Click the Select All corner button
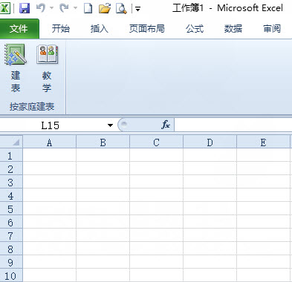This screenshot has width=292, height=282. 11,142
